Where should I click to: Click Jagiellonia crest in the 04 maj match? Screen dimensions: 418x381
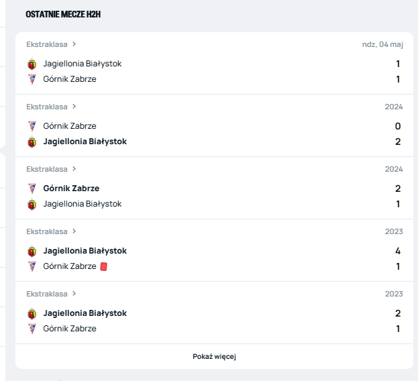pos(32,64)
